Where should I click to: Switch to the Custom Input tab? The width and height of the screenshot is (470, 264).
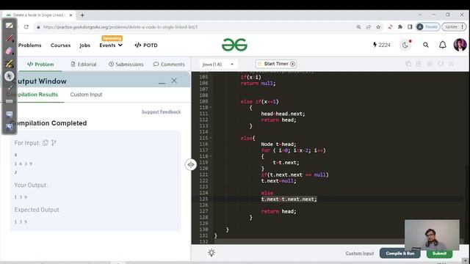pyautogui.click(x=86, y=95)
